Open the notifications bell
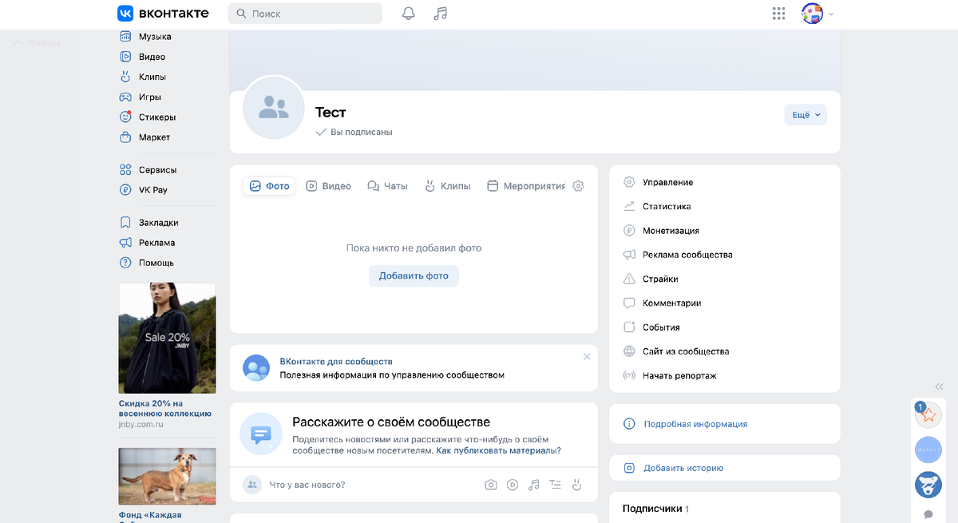 pyautogui.click(x=408, y=13)
